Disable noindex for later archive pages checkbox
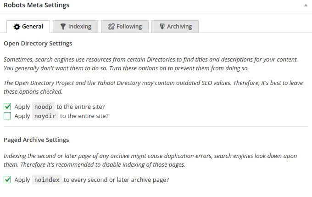Viewport: 312px width, 197px height. coord(7,180)
